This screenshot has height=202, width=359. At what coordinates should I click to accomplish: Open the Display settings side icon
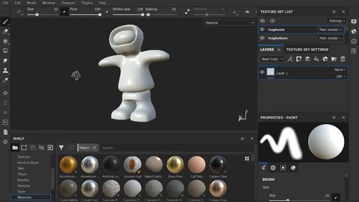(x=354, y=22)
